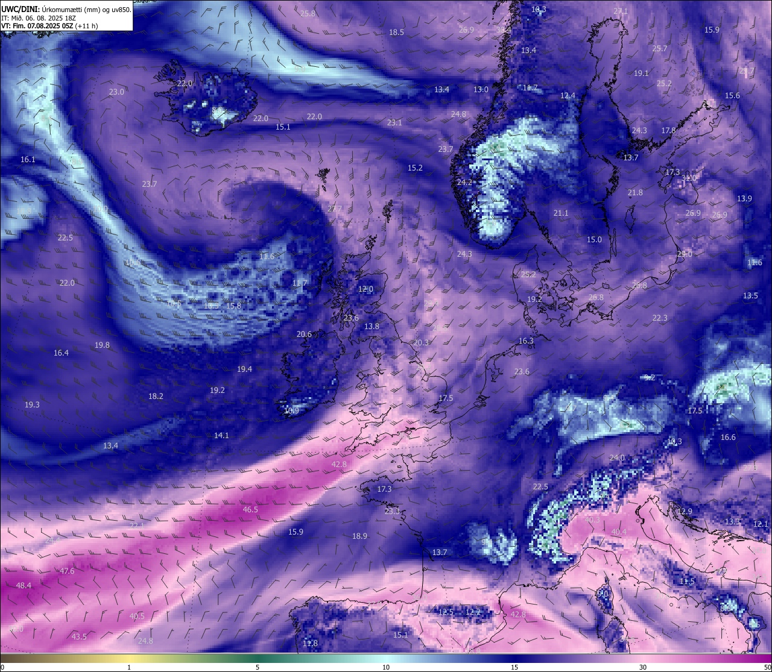772x672 pixels.
Task: Click the 47.6 map value
Action: pyautogui.click(x=67, y=571)
